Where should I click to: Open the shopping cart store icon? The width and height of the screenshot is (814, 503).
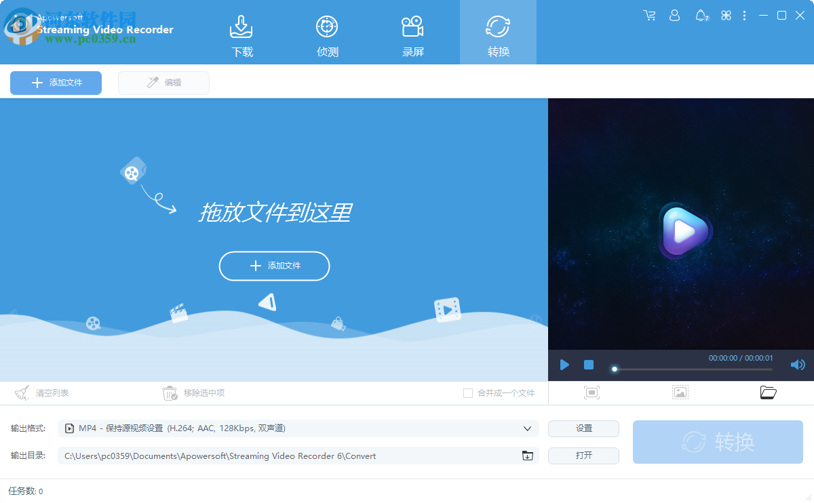(649, 15)
